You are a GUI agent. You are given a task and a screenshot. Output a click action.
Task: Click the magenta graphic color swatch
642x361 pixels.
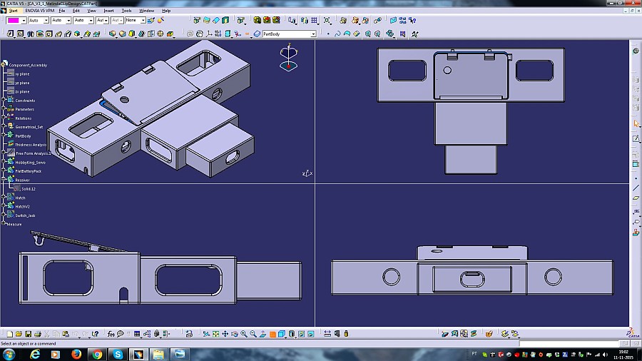tap(13, 20)
